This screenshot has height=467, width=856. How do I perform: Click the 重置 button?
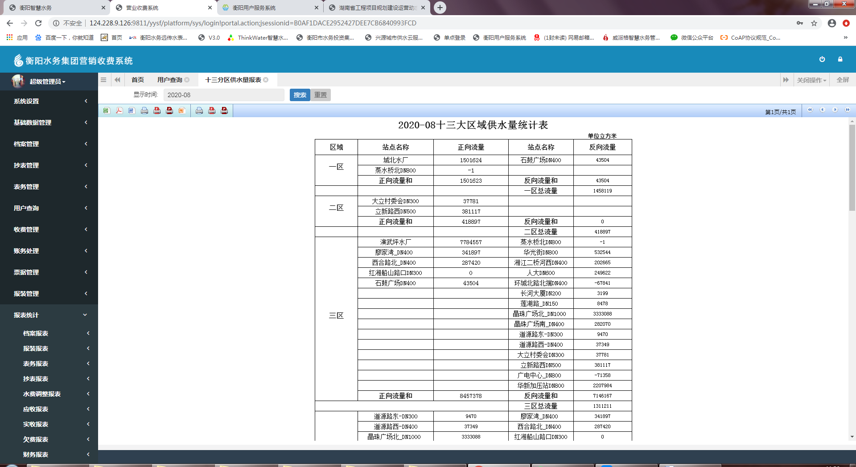(x=321, y=95)
